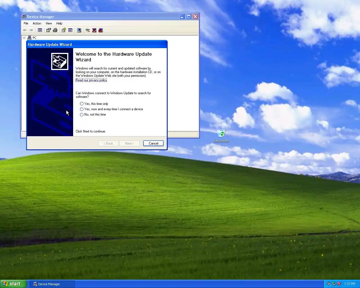This screenshot has height=288, width=360.
Task: Click the Back button in wizard
Action: (108, 143)
